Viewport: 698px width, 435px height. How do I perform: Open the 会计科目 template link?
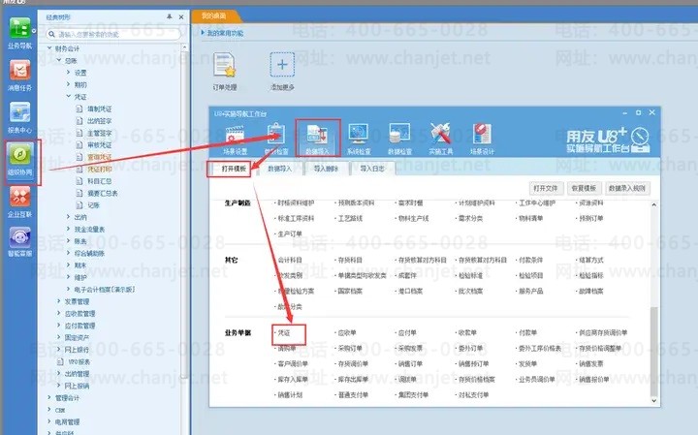pos(290,260)
